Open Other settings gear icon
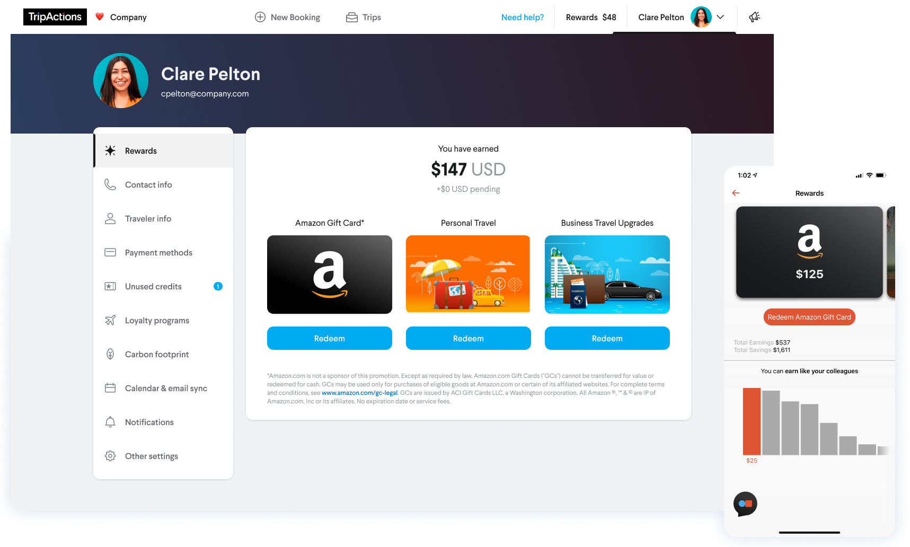Viewport: 910px width, 547px height. [x=110, y=456]
